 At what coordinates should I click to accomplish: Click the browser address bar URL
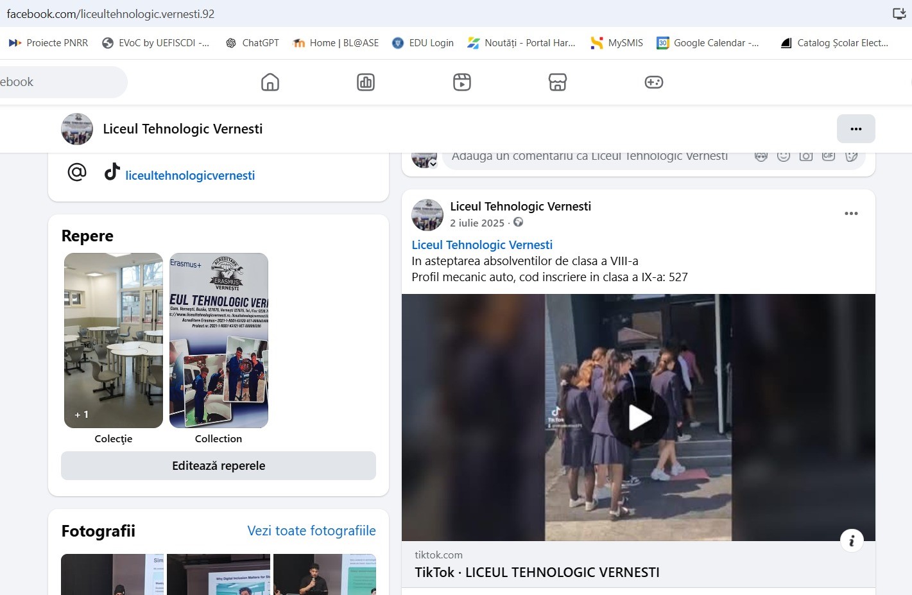pos(110,13)
